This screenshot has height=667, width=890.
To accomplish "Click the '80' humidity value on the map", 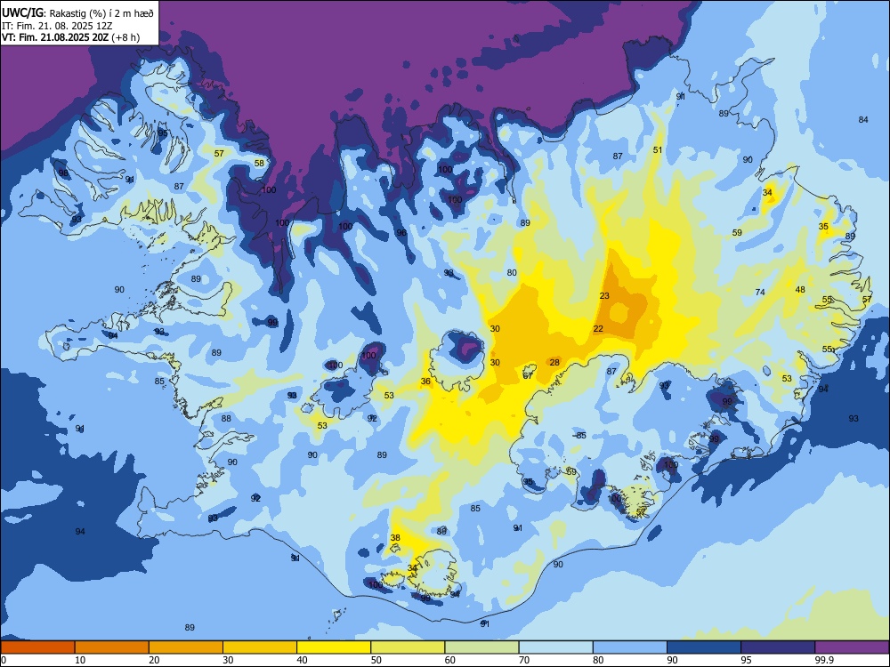I will (x=512, y=273).
